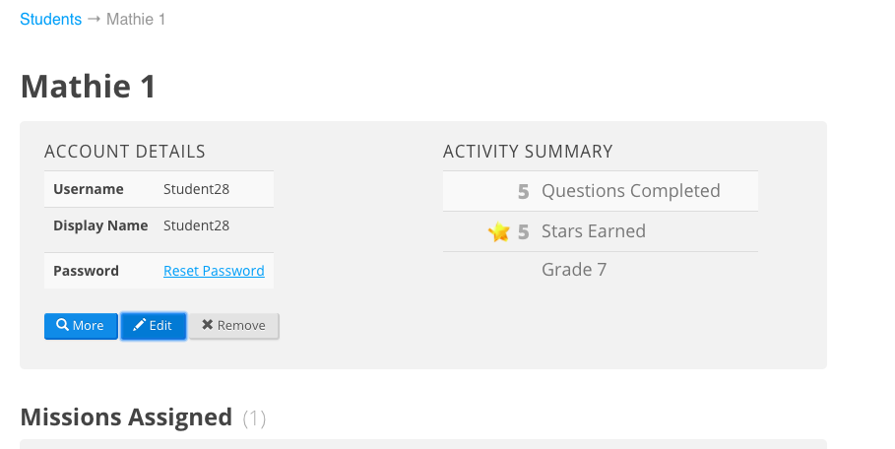Screen dimensions: 895x449
Task: Click the Stars Earned row
Action: click(x=601, y=231)
